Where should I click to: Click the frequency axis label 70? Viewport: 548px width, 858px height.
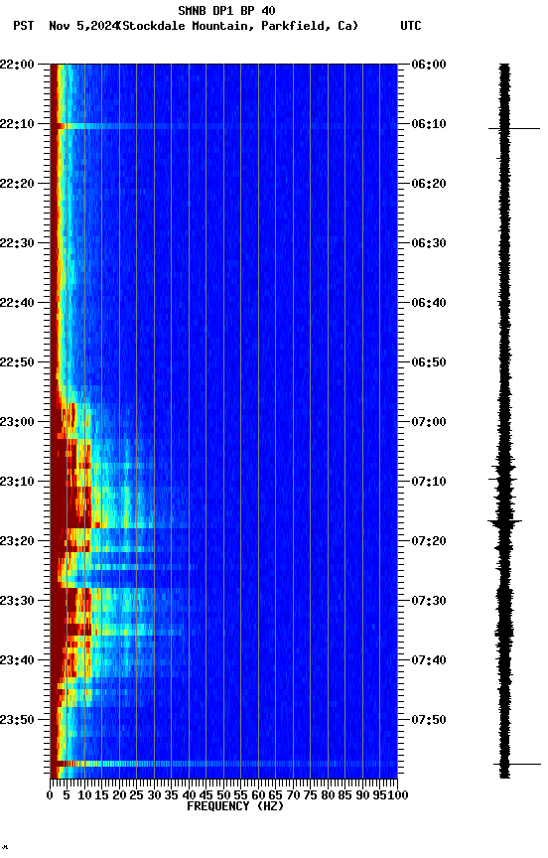293,795
